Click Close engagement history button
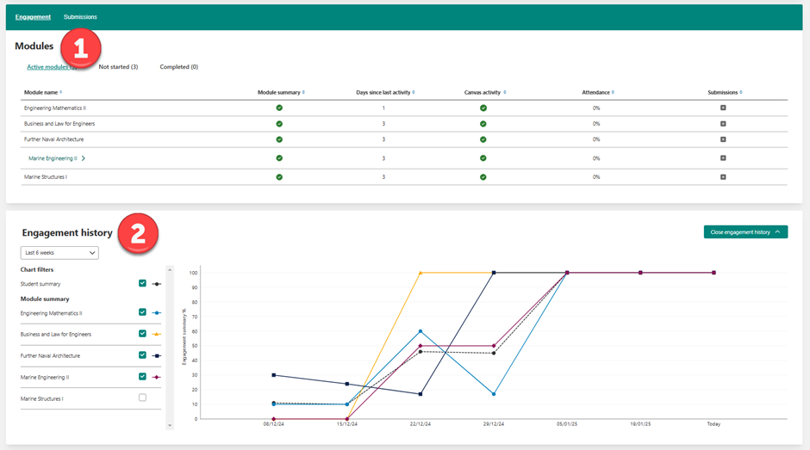 pyautogui.click(x=745, y=231)
